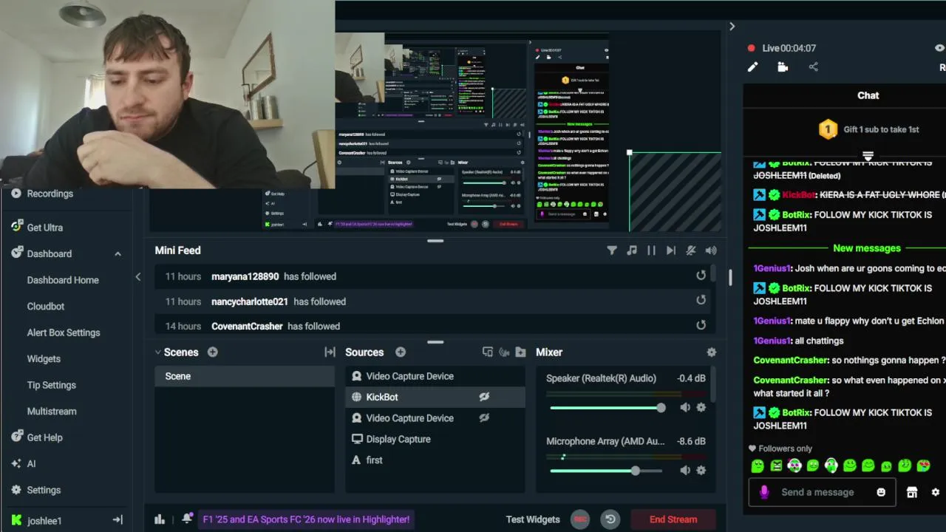Toggle recording with the REC button
This screenshot has width=946, height=532.
coord(580,519)
